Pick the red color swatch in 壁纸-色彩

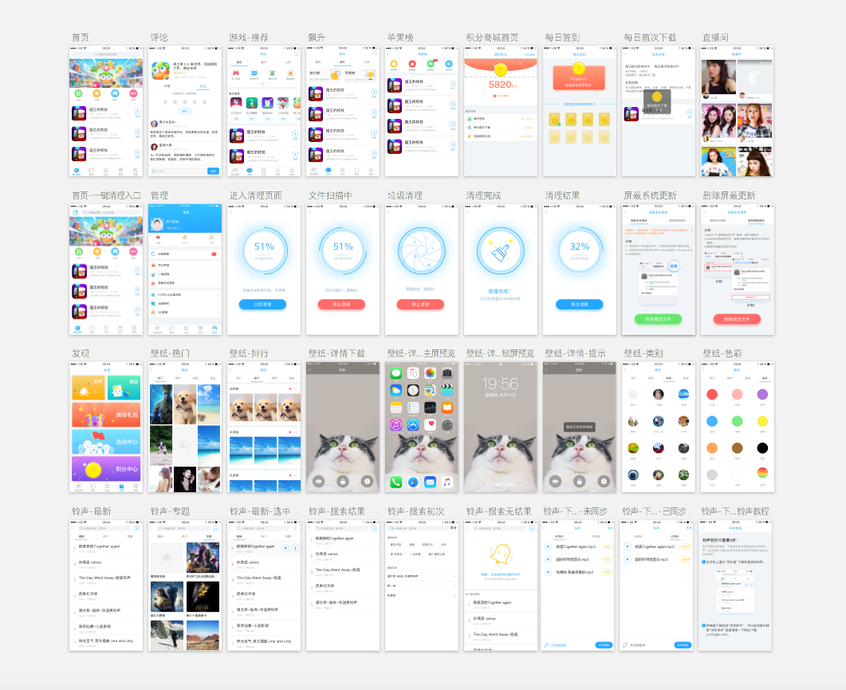712,395
